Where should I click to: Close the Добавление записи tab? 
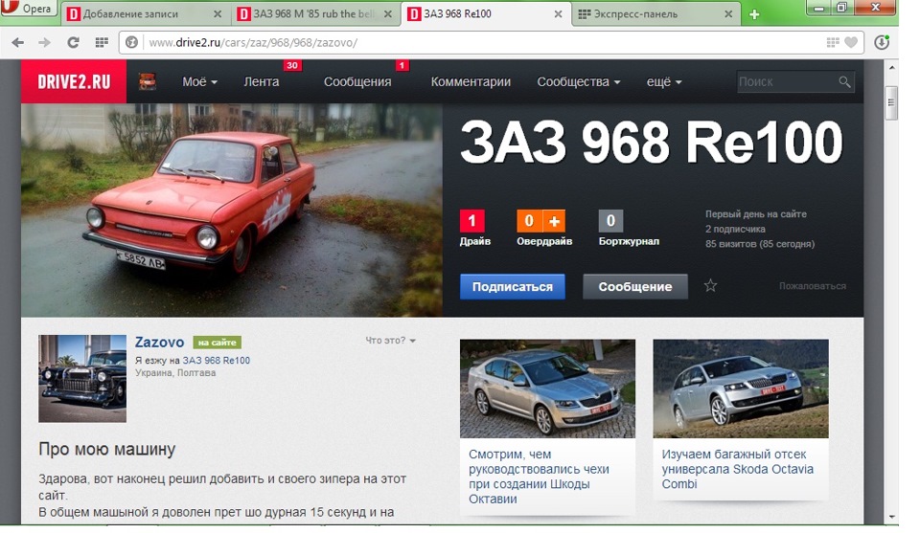point(218,14)
